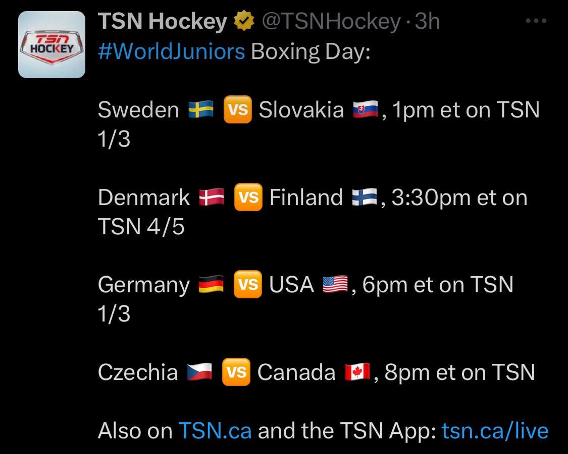Open the tweet options menu
This screenshot has width=568, height=454.
(535, 20)
